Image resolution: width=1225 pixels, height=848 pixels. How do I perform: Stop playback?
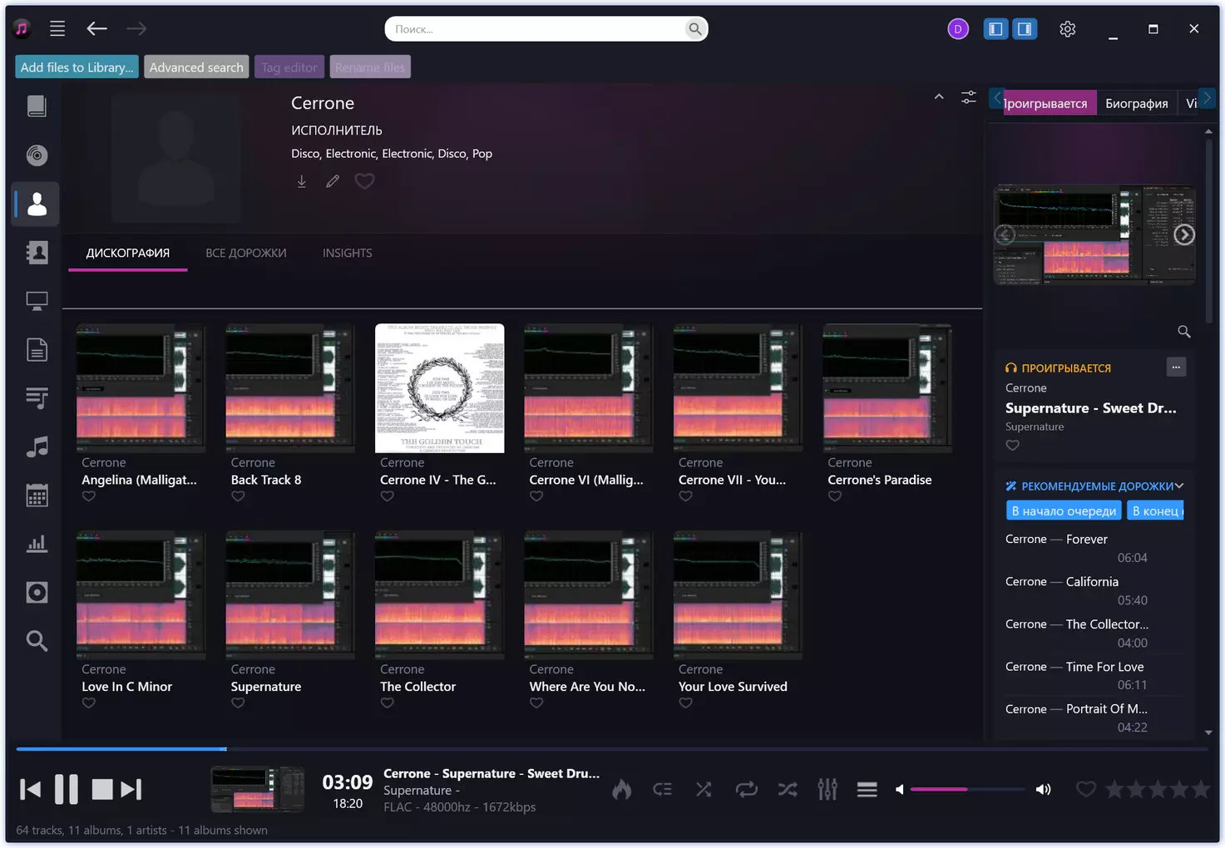[x=102, y=789]
